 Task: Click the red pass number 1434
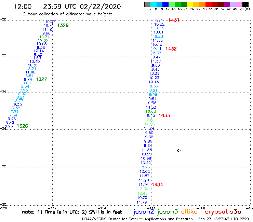click(x=158, y=185)
